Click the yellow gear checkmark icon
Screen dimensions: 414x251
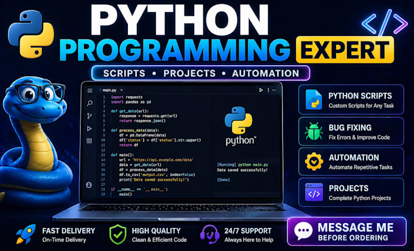point(314,161)
